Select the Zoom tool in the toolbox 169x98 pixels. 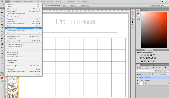click(x=2, y=73)
